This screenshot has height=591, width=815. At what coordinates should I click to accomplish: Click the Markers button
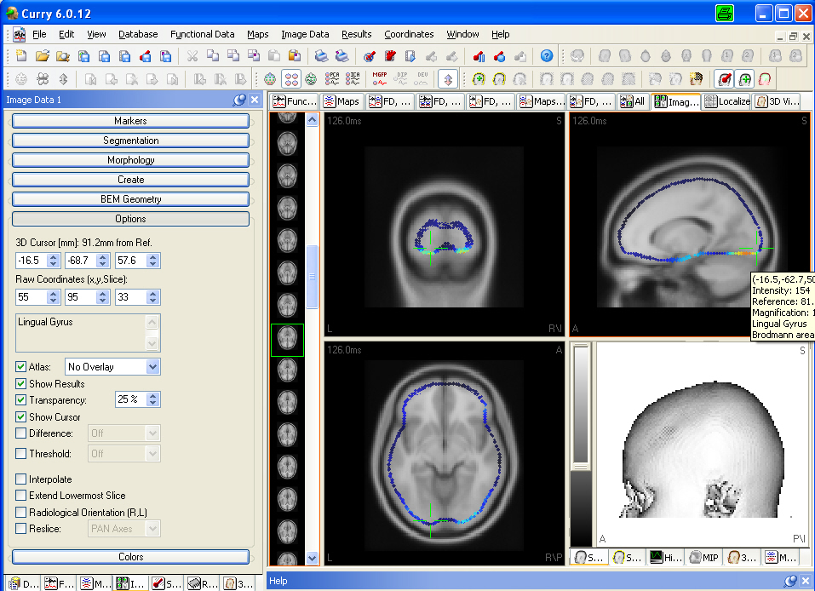130,121
